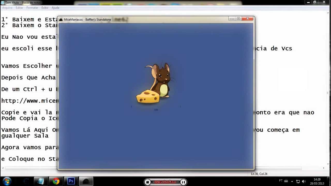Open Notepad's Formatar menu

coord(32,8)
